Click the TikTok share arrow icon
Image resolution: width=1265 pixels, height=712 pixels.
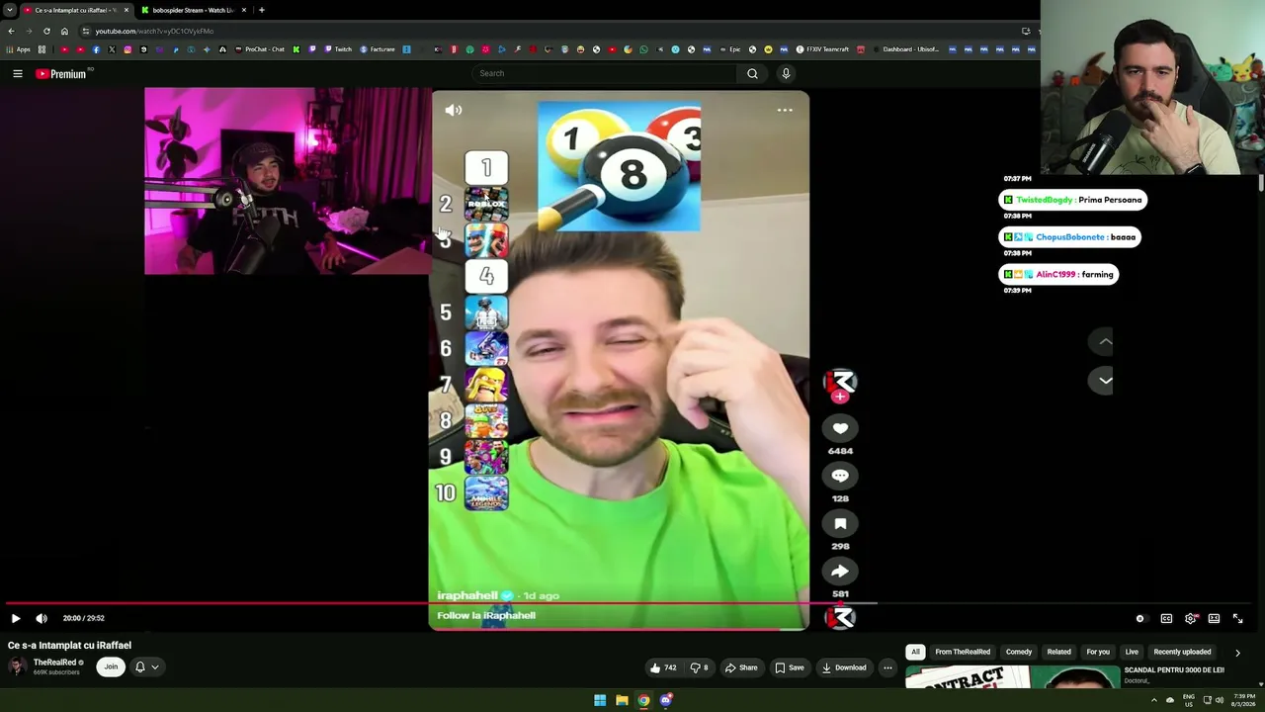tap(840, 571)
